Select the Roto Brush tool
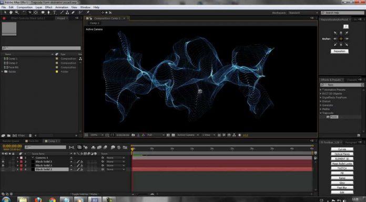Image resolution: width=366 pixels, height=202 pixels. click(x=80, y=13)
